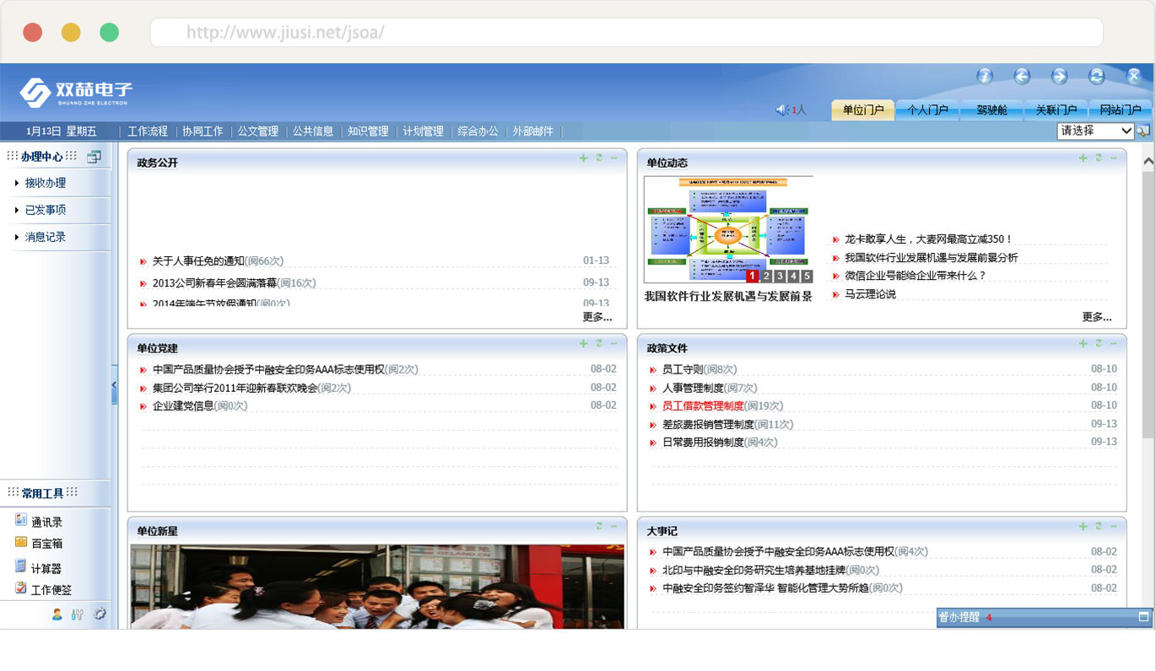Select slide 3 in news carousel
This screenshot has width=1156, height=671.
tap(780, 276)
